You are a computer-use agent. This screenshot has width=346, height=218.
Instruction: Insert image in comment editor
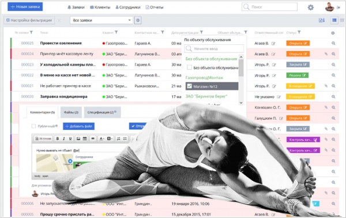click(78, 139)
